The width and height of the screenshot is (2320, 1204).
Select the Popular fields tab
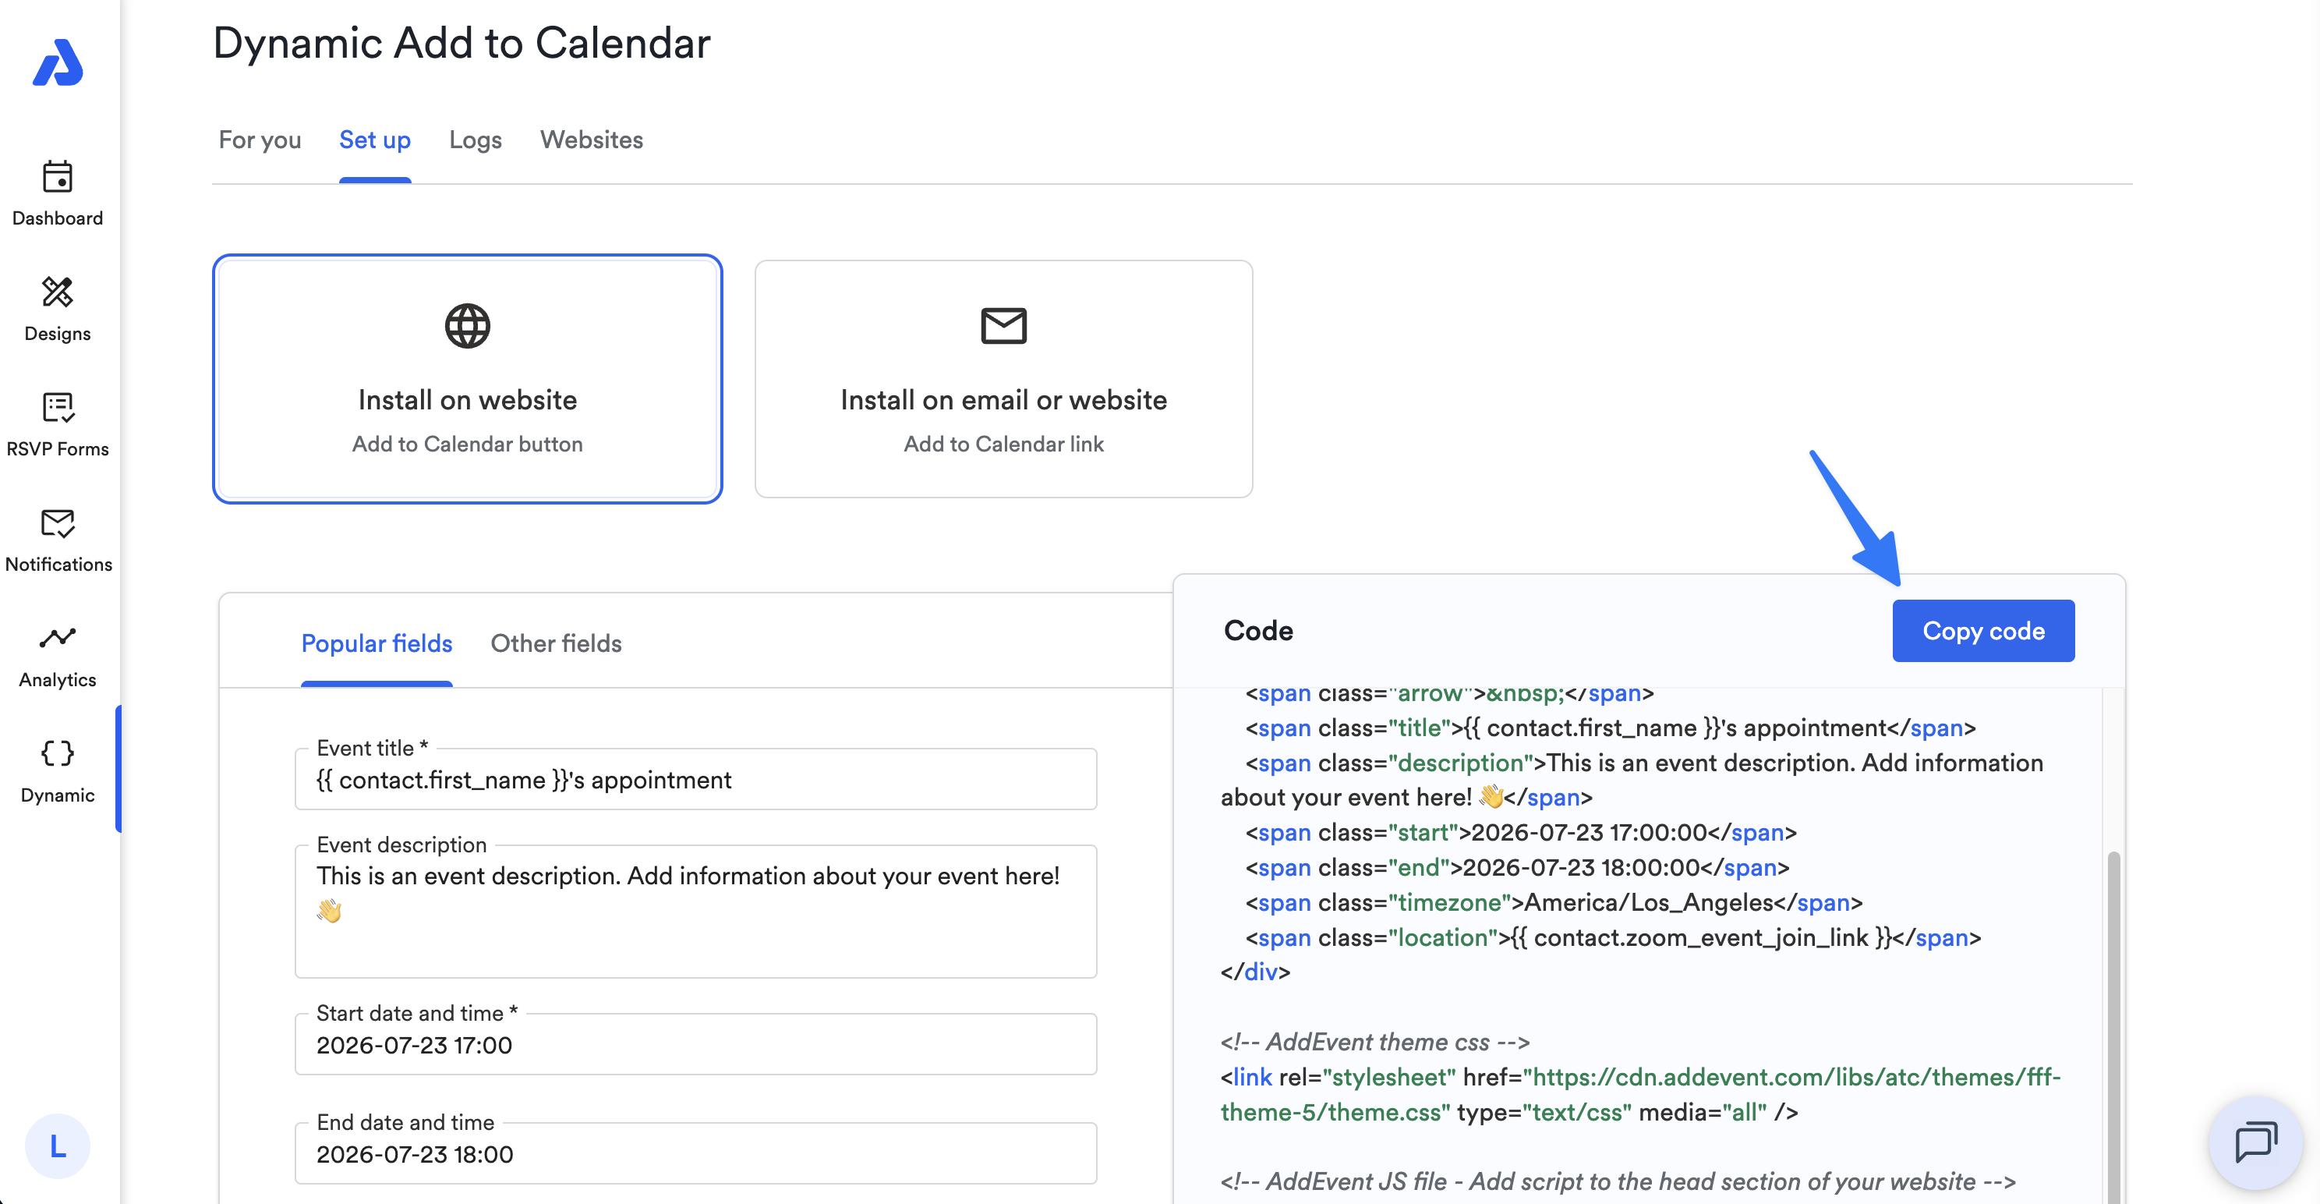click(x=377, y=643)
